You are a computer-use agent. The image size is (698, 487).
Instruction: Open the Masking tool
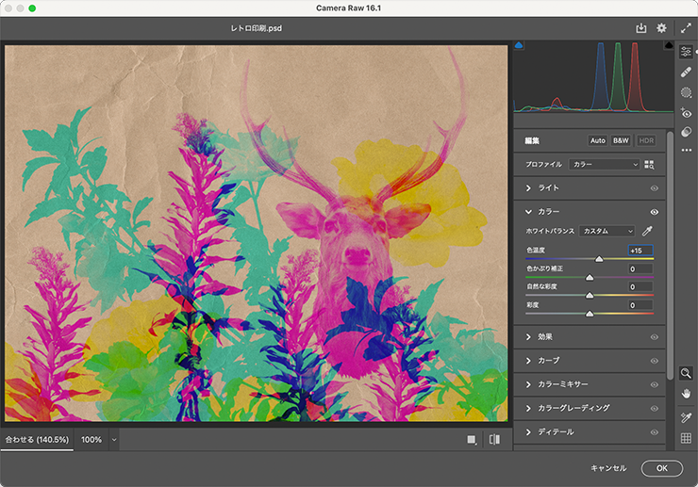(686, 92)
